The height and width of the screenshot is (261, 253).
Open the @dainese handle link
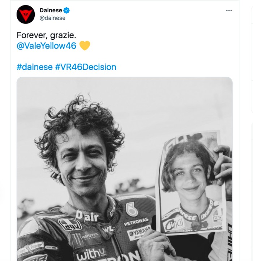[x=52, y=18]
